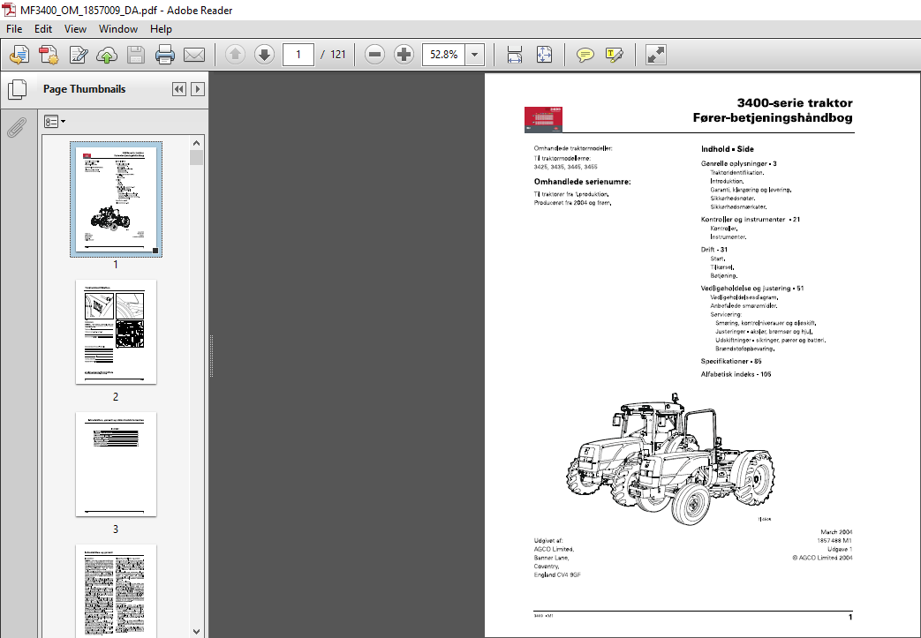Viewport: 921px width, 638px height.
Task: Click the 'AGCO Limited,' publisher line
Action: pos(554,550)
